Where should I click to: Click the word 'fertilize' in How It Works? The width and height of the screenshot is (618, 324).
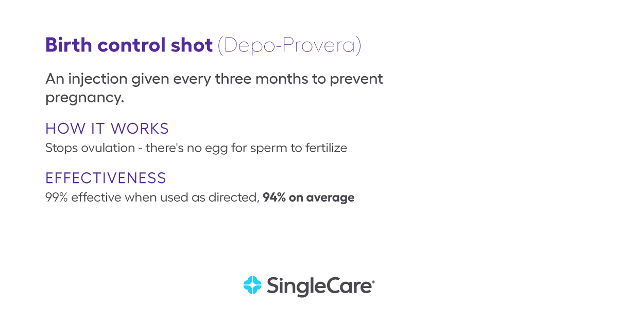(x=327, y=148)
